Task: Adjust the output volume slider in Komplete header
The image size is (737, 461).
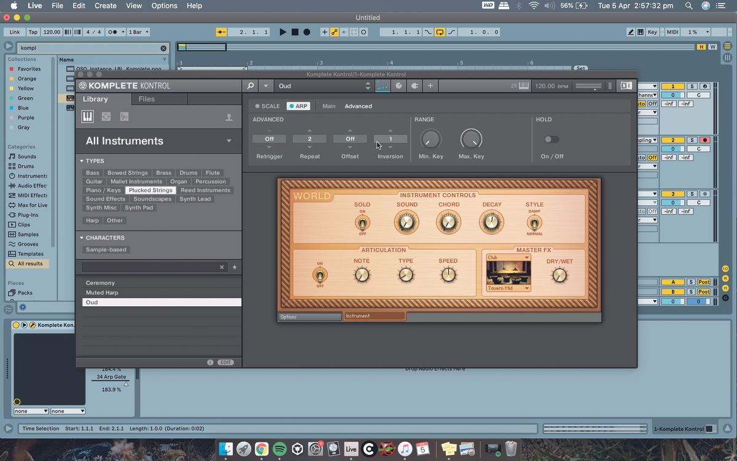Action: pos(588,87)
